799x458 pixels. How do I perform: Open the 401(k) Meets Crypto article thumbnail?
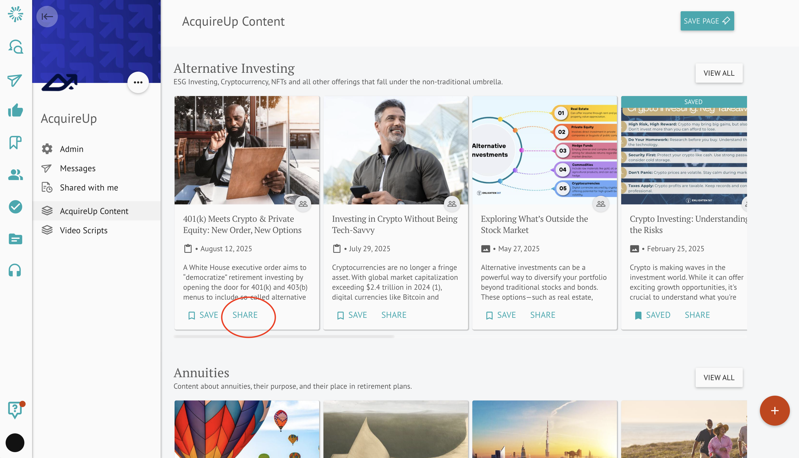247,150
